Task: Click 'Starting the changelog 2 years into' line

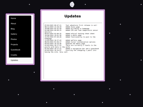Action: point(81,50)
